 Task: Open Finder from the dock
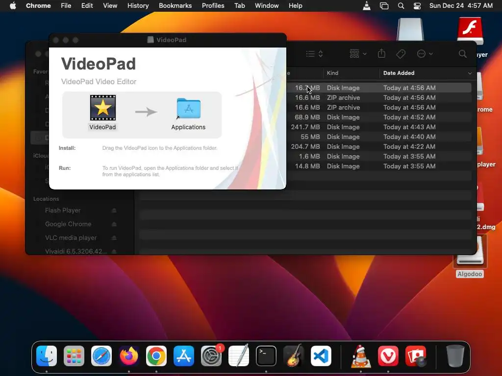(47, 356)
